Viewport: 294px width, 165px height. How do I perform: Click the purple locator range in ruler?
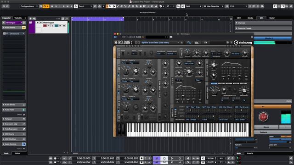[98, 19]
